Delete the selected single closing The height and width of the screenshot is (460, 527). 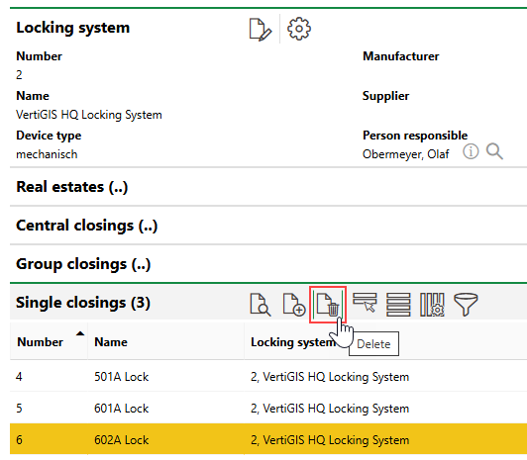tap(328, 305)
